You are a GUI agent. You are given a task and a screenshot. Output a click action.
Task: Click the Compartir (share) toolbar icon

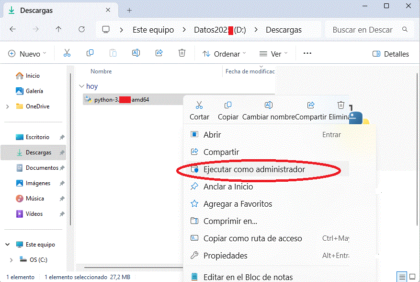[159, 53]
